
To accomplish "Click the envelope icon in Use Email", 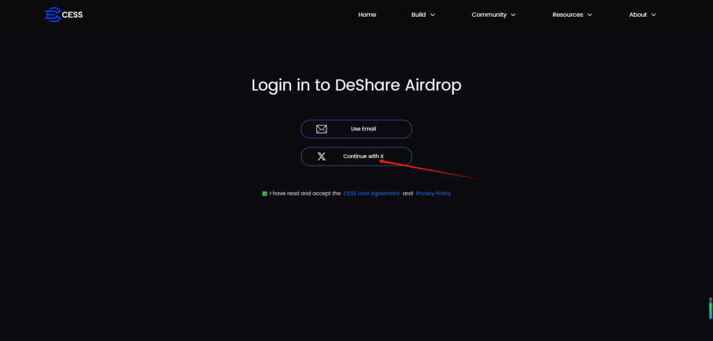I will [x=322, y=129].
